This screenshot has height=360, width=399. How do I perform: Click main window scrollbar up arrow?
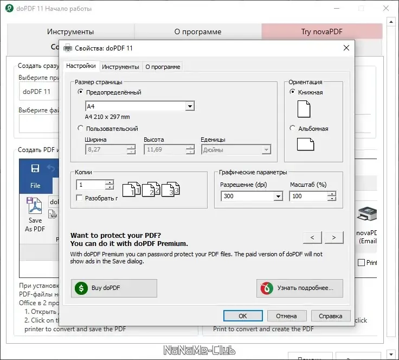point(391,22)
